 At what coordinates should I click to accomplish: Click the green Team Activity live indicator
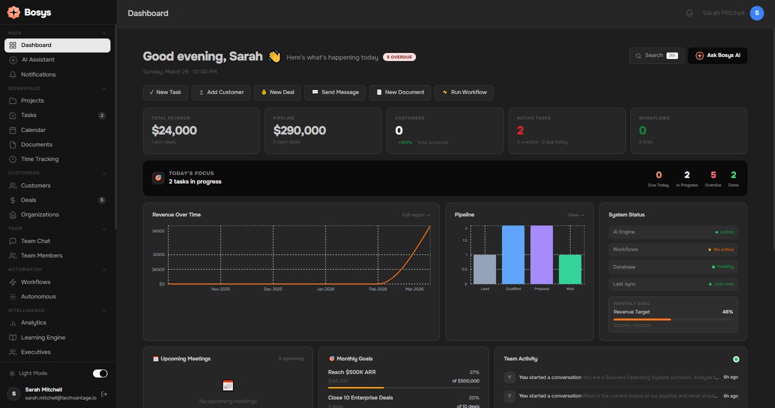point(735,359)
